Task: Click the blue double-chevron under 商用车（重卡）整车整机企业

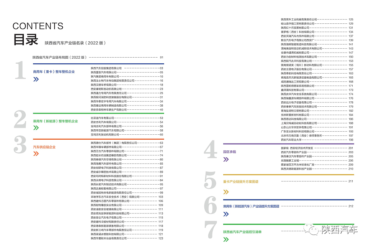Action: [36, 79]
